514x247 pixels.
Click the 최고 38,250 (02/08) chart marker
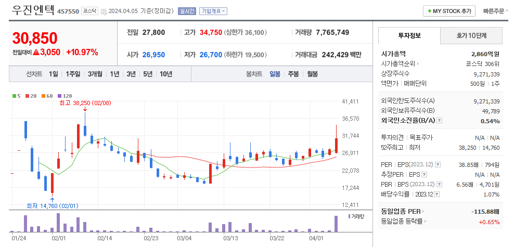(x=85, y=103)
